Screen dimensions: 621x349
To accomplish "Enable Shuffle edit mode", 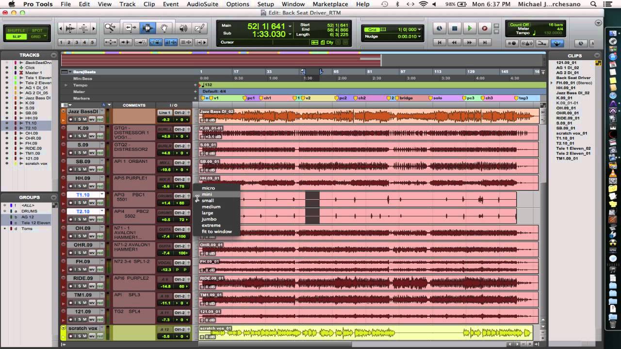I will pyautogui.click(x=17, y=31).
